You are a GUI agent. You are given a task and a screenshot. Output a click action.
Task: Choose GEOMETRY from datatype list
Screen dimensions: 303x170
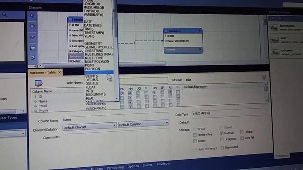[93, 43]
